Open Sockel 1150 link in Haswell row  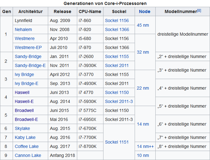pos(117,92)
